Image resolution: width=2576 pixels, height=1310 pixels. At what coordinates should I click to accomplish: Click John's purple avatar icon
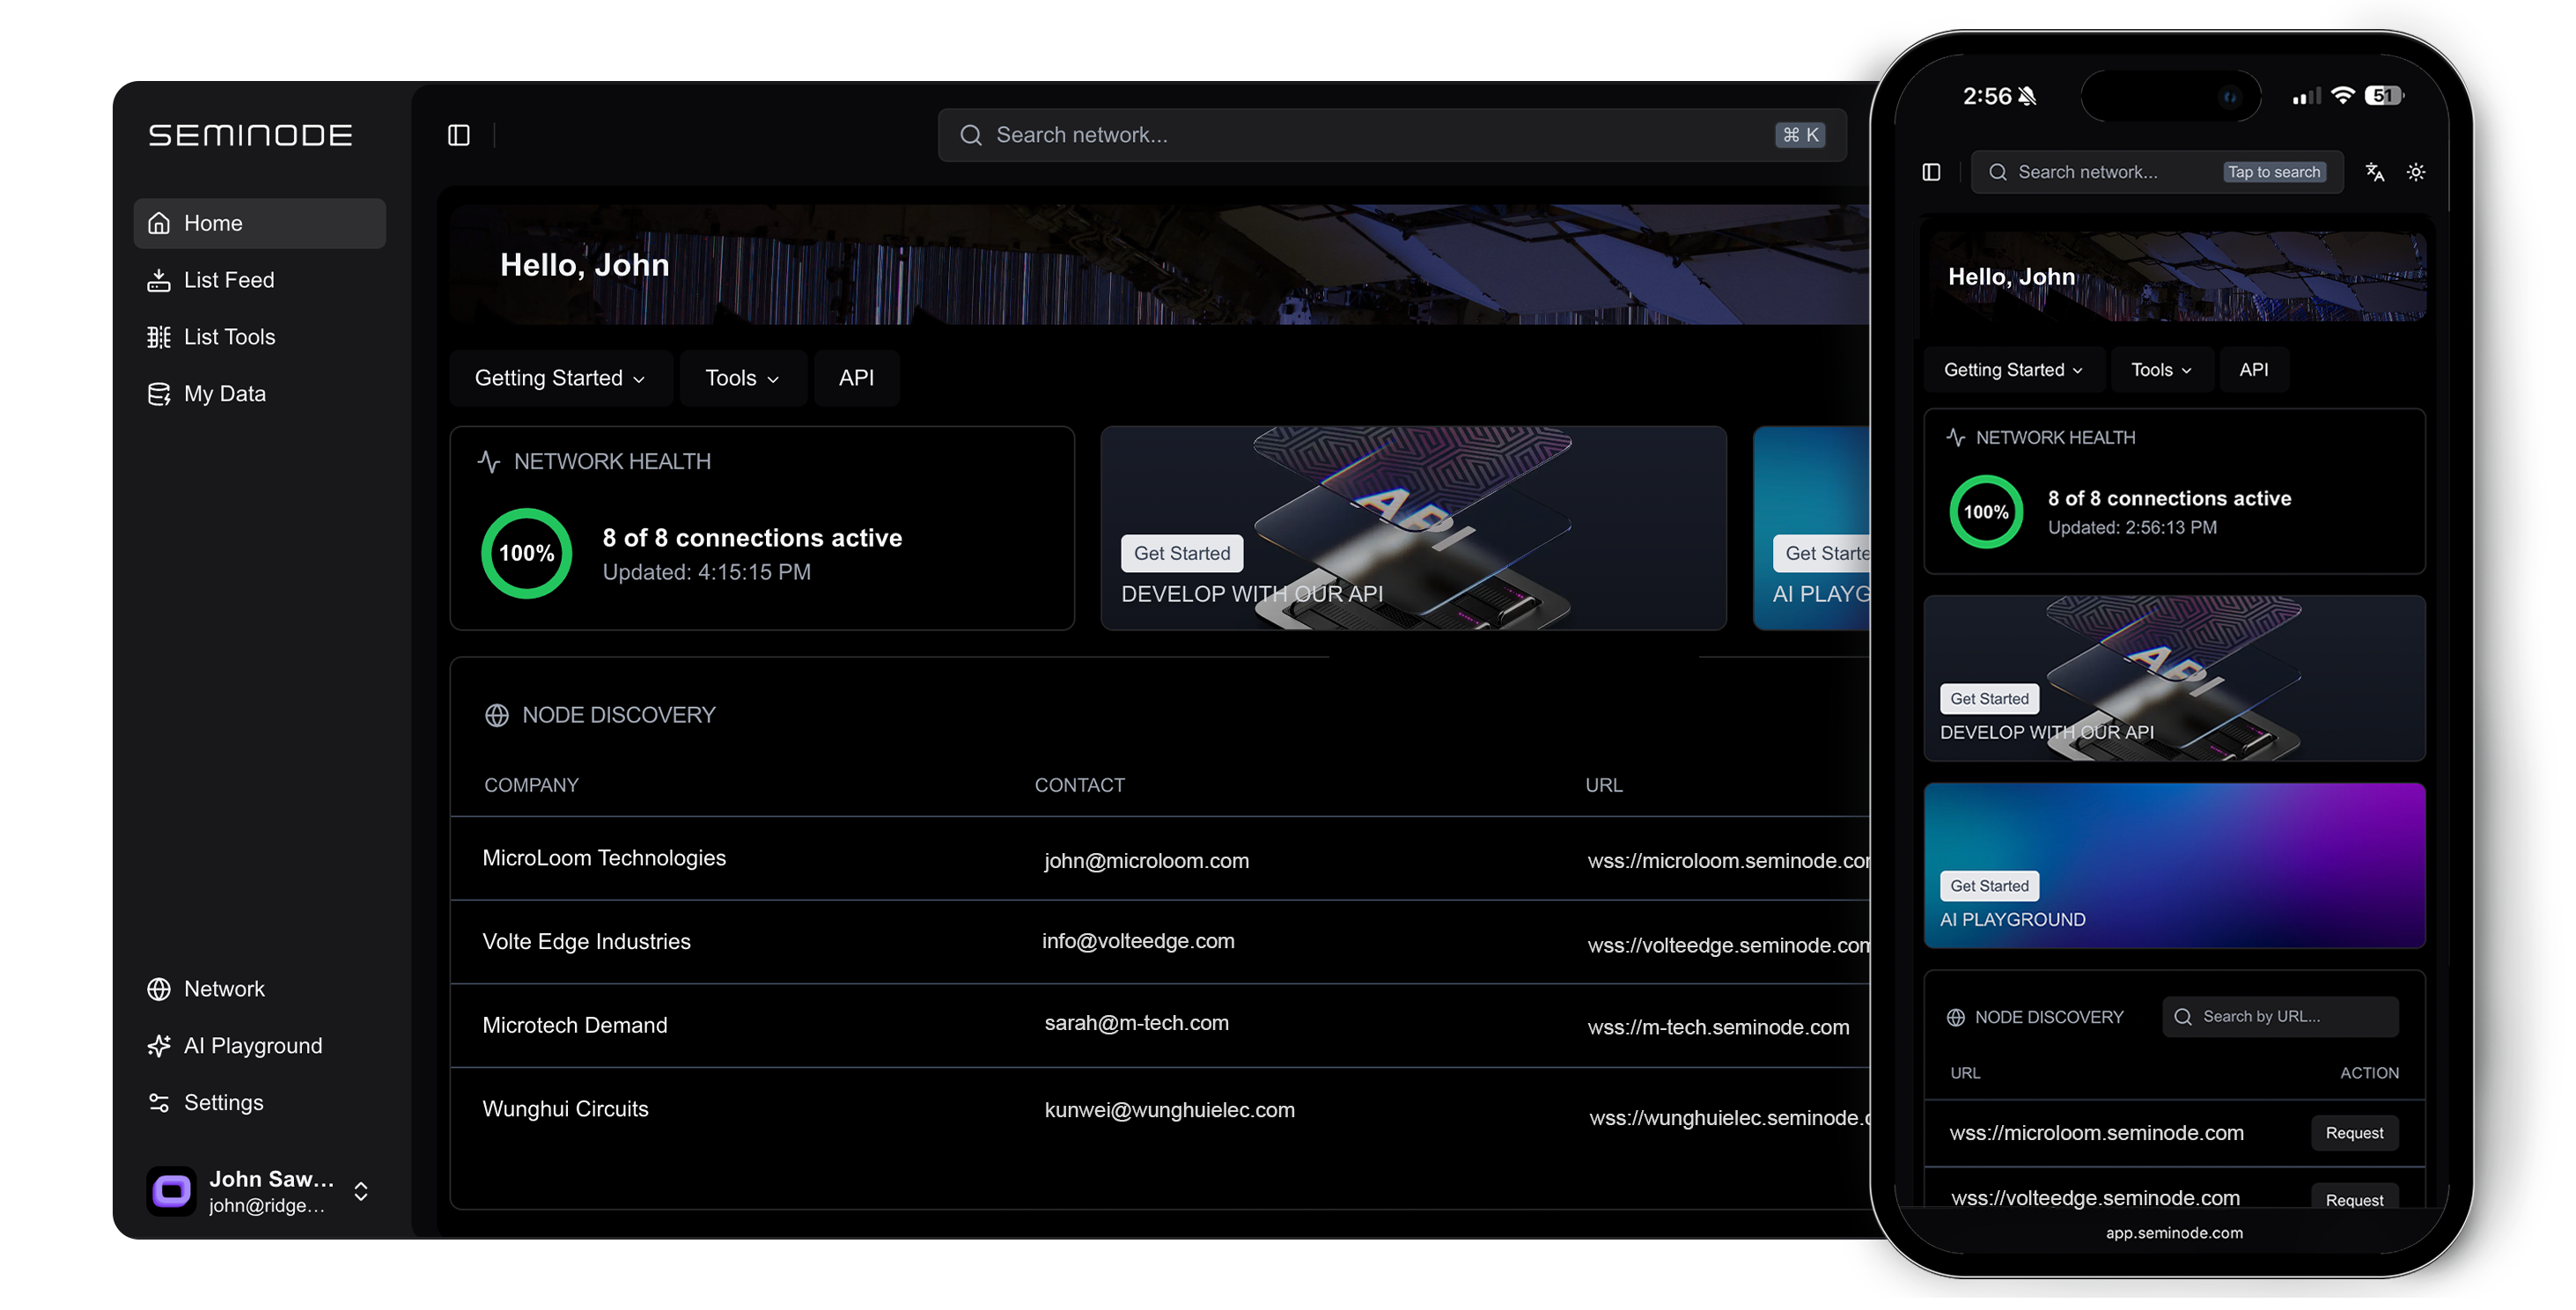172,1191
